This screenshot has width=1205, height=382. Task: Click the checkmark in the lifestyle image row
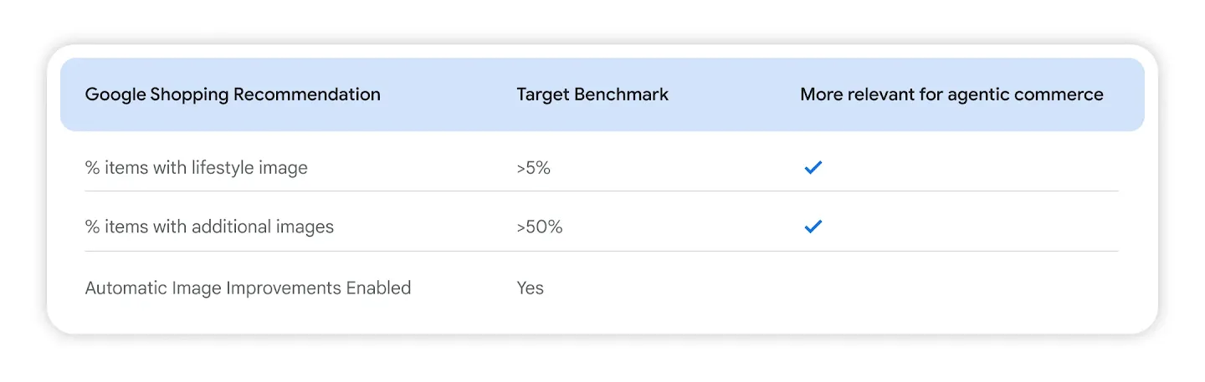[x=813, y=167]
